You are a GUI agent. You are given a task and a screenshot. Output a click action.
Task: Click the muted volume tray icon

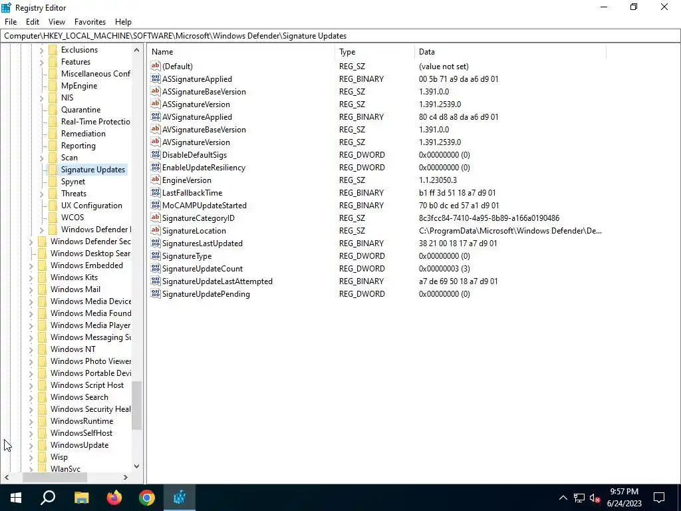coord(595,498)
